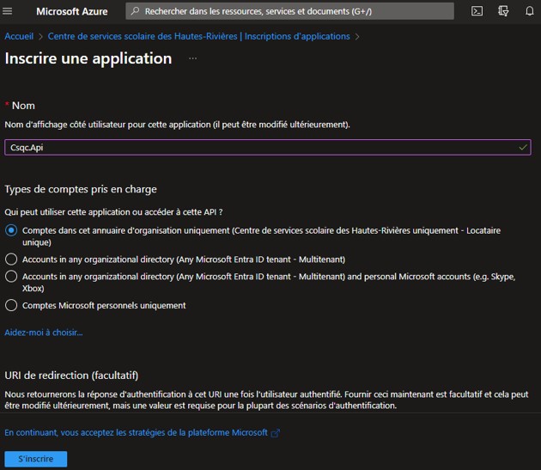
Task: Select Multitenant and personal Microsoft accounts option
Action: pyautogui.click(x=11, y=277)
